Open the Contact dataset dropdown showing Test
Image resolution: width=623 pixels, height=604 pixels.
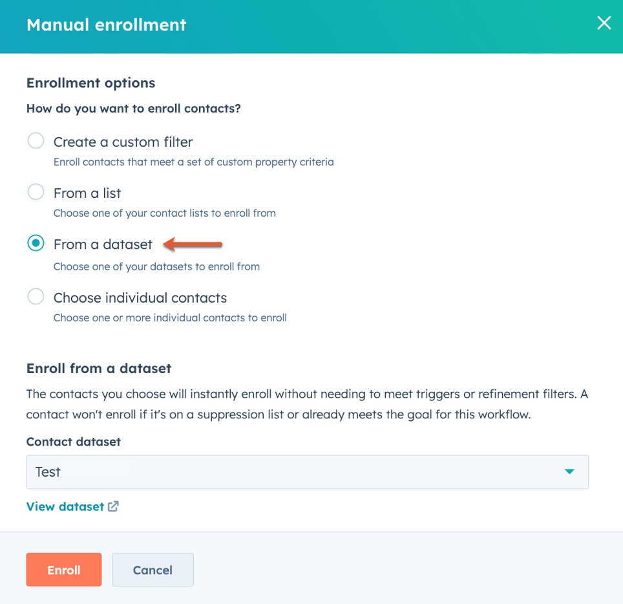(x=307, y=472)
